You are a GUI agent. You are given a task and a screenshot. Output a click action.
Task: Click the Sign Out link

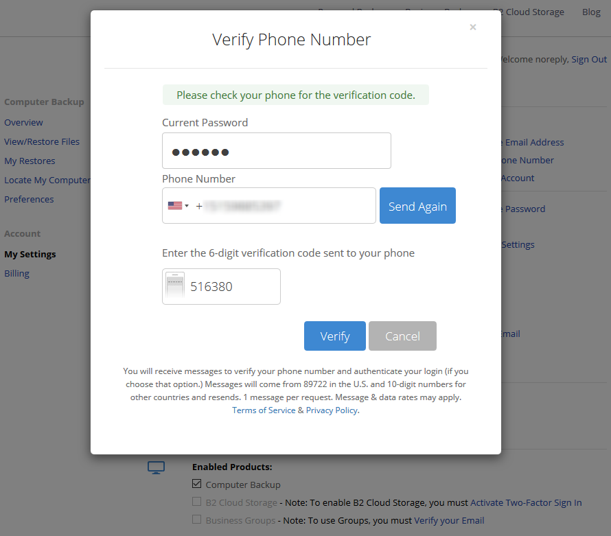tap(589, 59)
